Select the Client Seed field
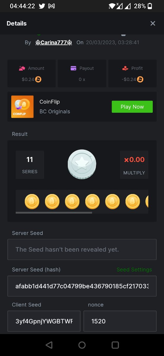164x356 pixels. click(44, 321)
